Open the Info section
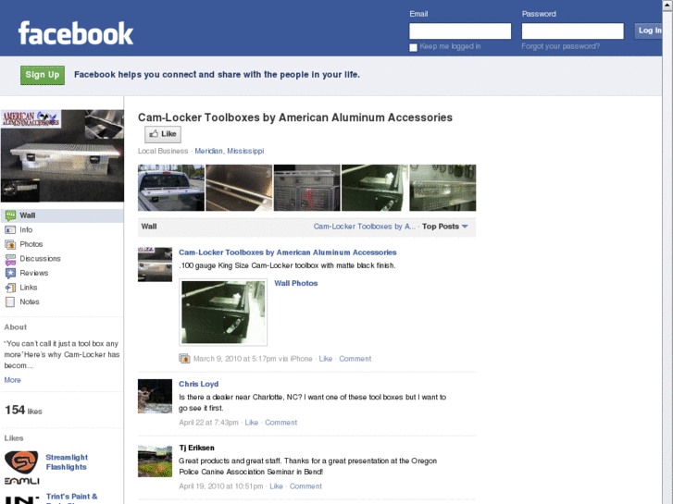 tap(26, 230)
